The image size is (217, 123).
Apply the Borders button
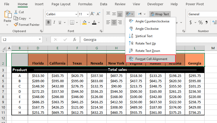[x=72, y=22]
